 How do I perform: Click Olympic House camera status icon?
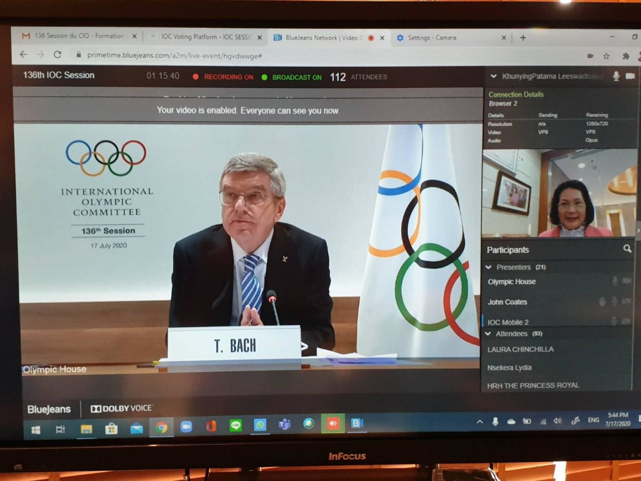coord(627,281)
